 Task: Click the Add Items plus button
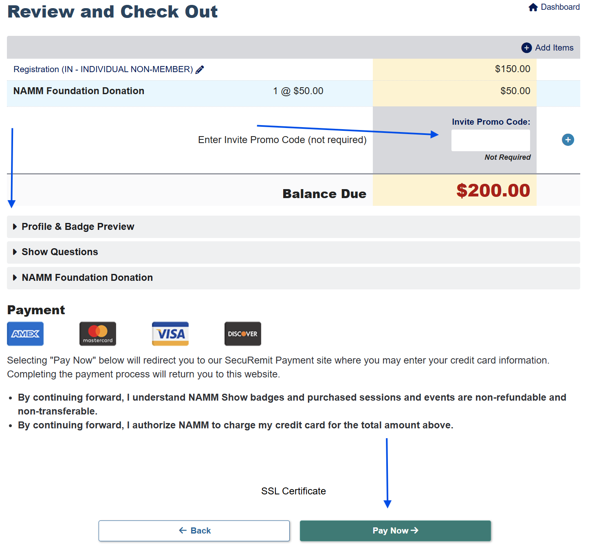point(547,48)
